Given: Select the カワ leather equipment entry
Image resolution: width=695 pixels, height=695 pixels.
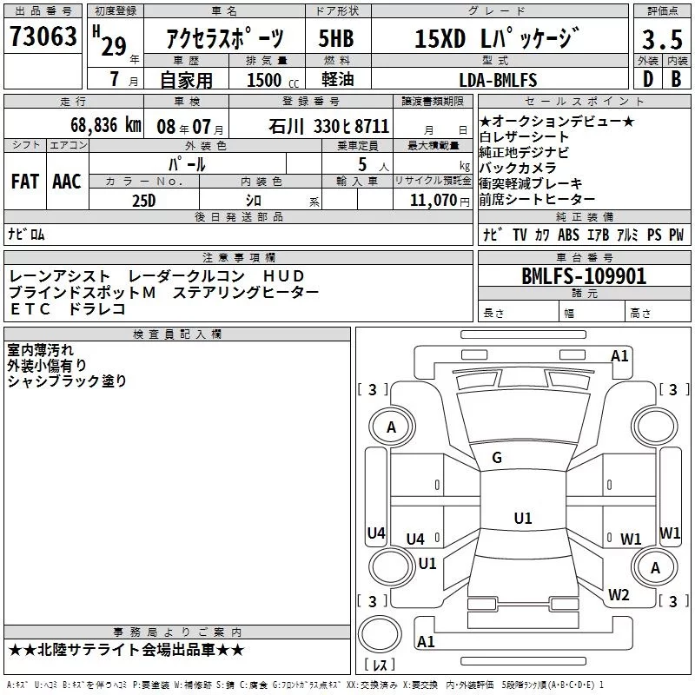Looking at the screenshot, I should click(x=542, y=235).
